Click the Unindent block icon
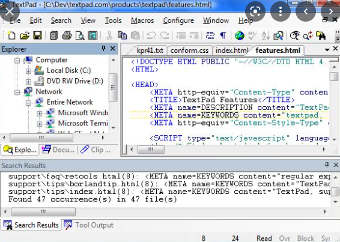The width and height of the screenshot is (340, 242). point(180,35)
